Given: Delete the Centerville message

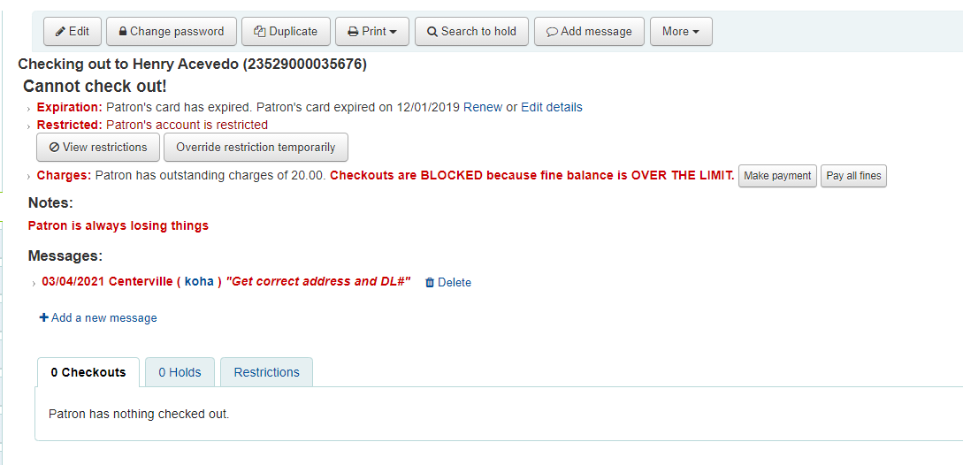Looking at the screenshot, I should [448, 283].
